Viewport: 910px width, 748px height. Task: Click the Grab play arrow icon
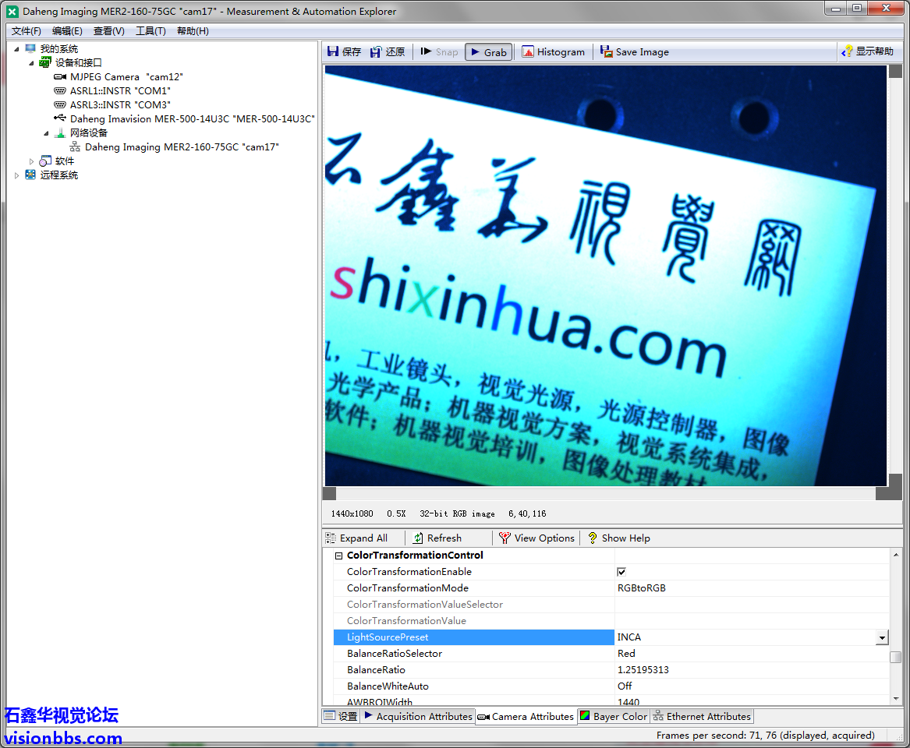(x=476, y=52)
